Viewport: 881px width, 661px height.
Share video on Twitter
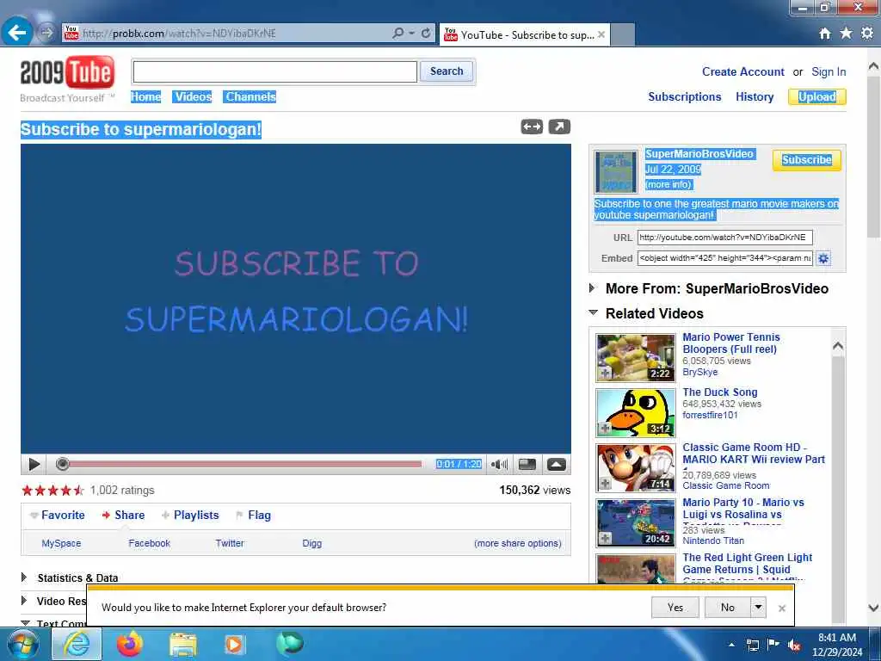point(230,544)
